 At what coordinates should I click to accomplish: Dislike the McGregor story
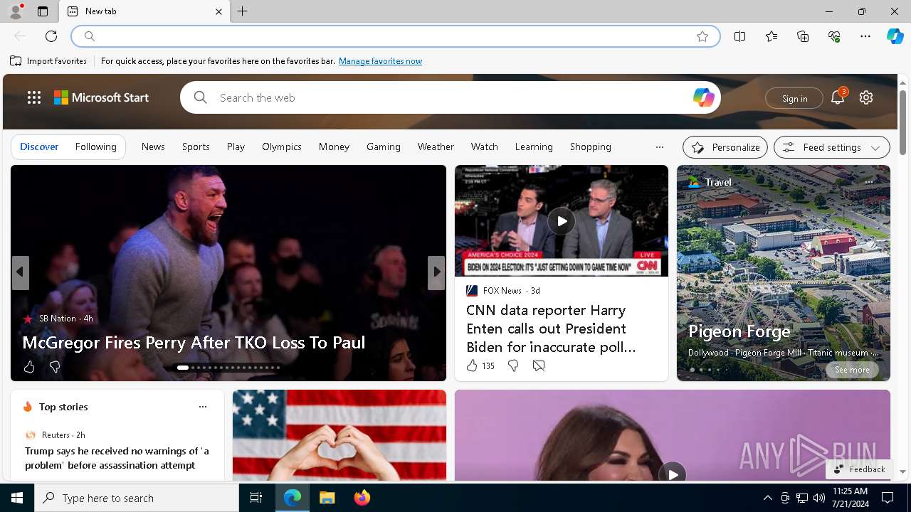pos(55,367)
